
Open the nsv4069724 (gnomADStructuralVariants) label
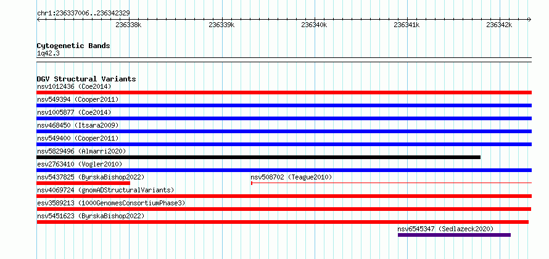(105, 190)
